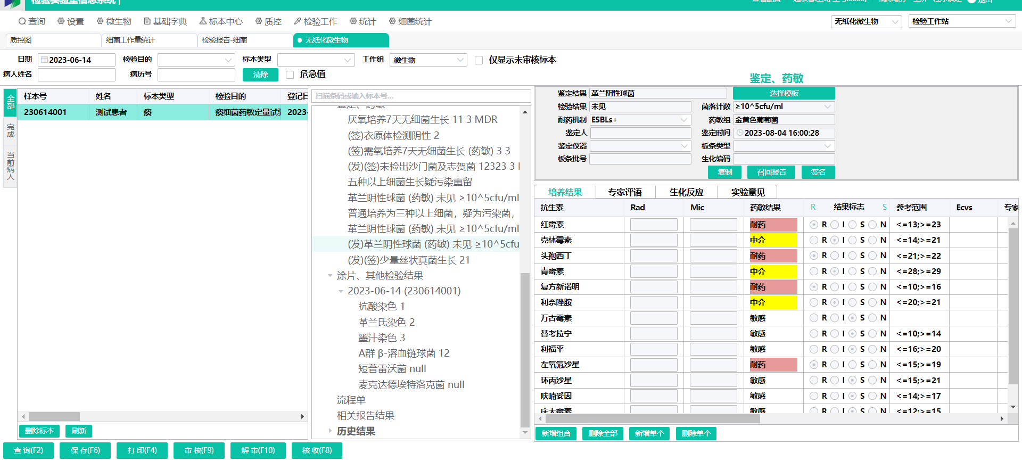Switch to 专家评语 tab

pos(625,192)
